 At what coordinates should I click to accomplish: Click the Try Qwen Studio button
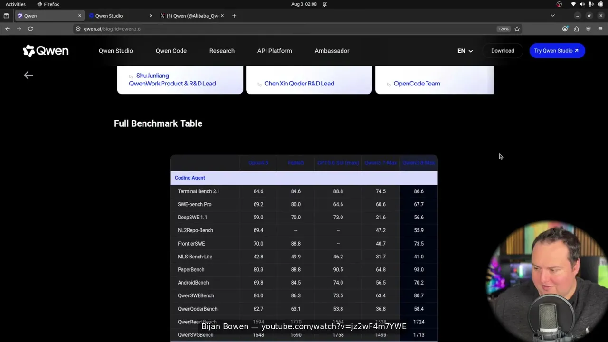click(557, 51)
